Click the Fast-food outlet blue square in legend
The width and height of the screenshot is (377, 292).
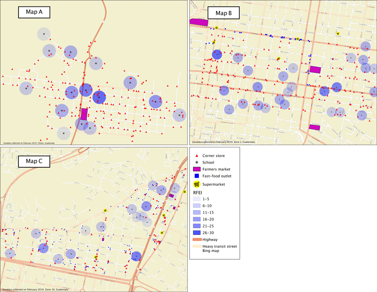(x=196, y=176)
